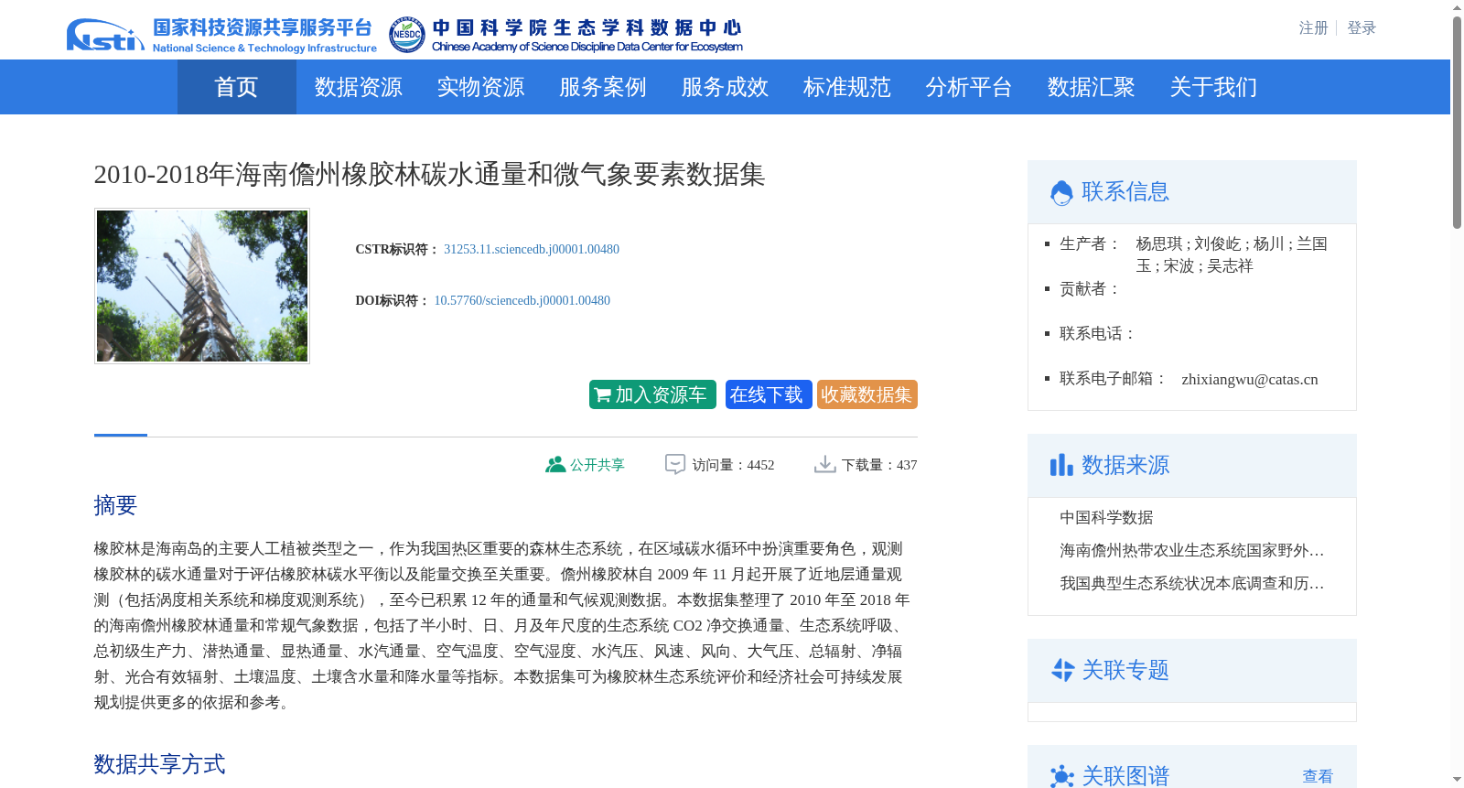Viewport: 1464px width, 788px height.
Task: Click the 数据来源 panel title
Action: pyautogui.click(x=1125, y=465)
